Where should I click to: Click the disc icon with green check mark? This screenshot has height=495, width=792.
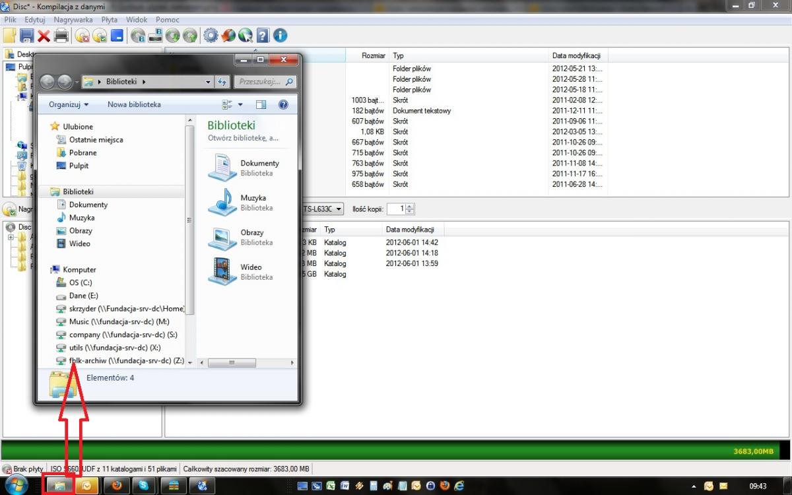(x=100, y=36)
